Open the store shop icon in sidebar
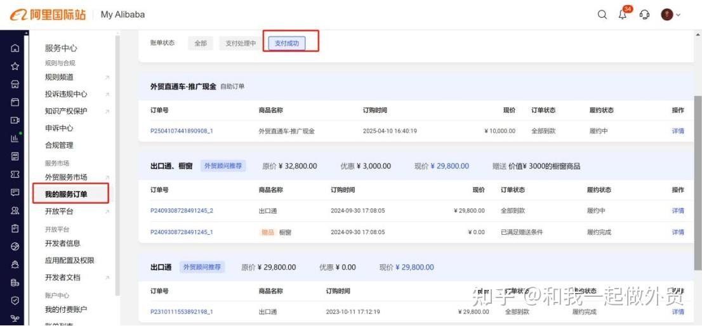The image size is (702, 326). point(15,84)
